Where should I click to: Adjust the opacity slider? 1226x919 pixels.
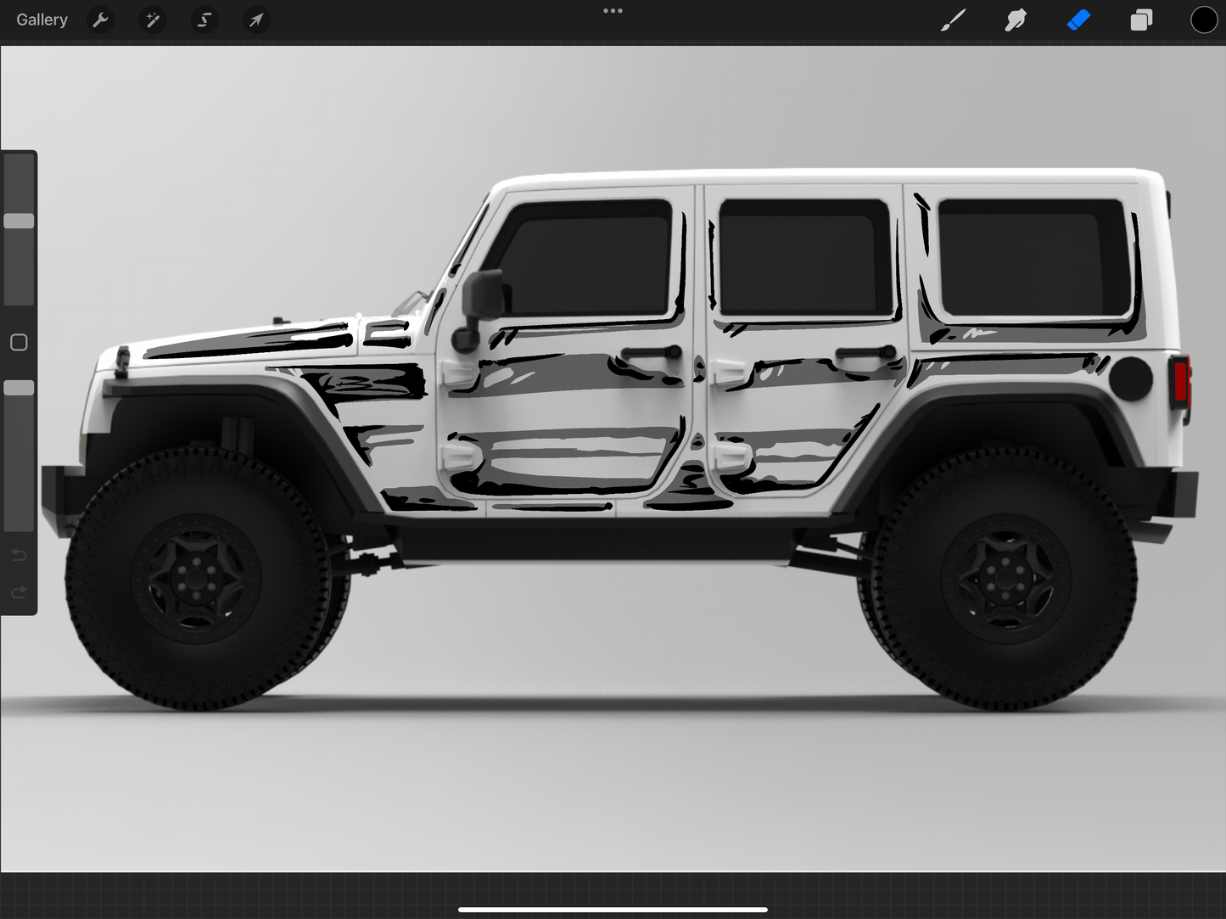19,388
